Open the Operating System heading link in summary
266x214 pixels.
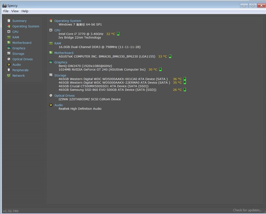pyautogui.click(x=68, y=21)
